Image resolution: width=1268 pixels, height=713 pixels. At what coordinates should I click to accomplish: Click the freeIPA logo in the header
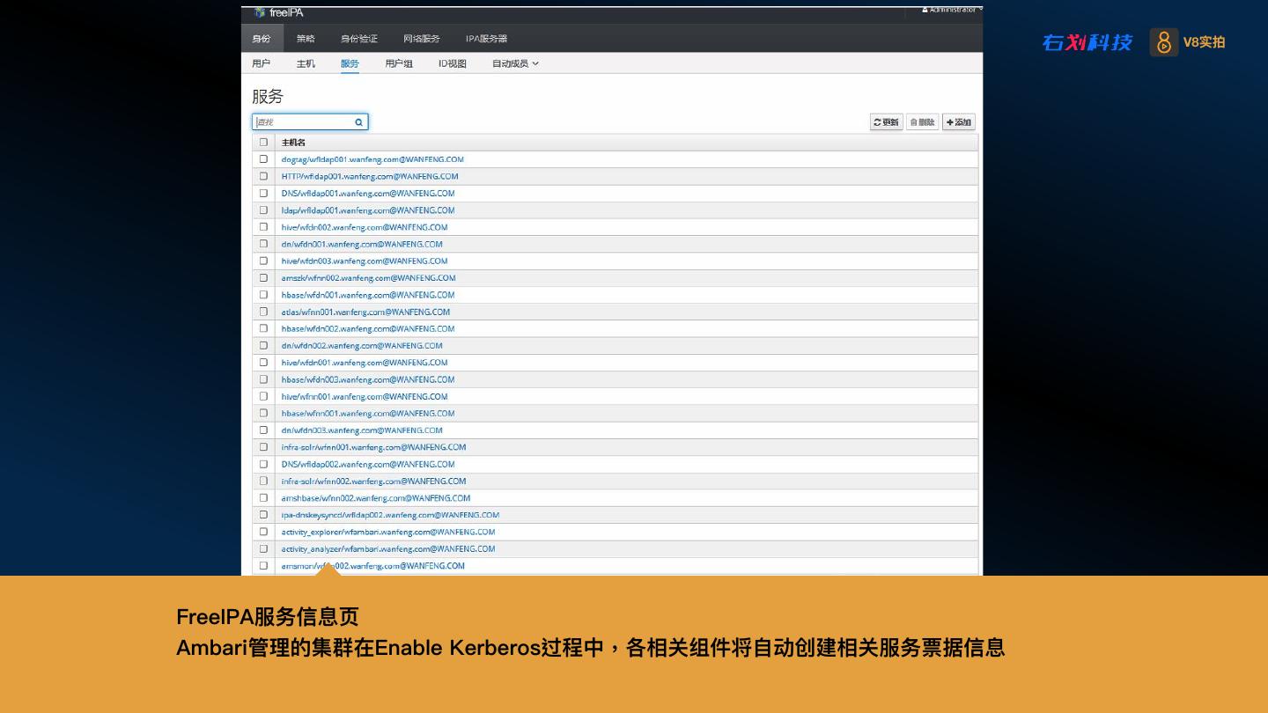point(279,12)
